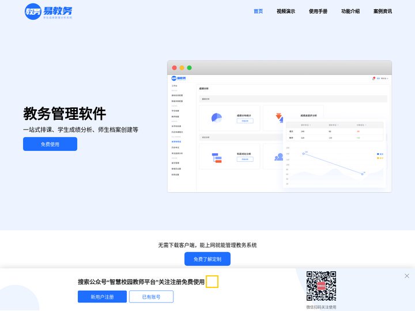Image resolution: width=415 pixels, height=311 pixels.
Task: Open the 首页 nav item
Action: (x=258, y=12)
